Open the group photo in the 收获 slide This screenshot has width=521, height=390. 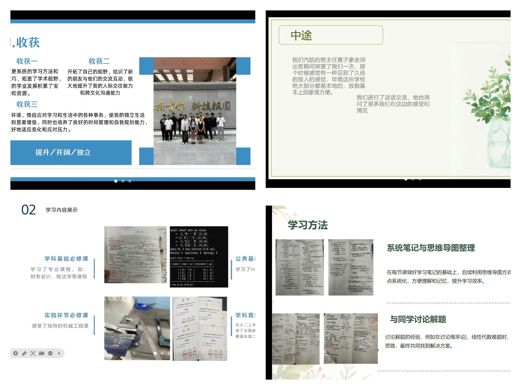(195, 111)
